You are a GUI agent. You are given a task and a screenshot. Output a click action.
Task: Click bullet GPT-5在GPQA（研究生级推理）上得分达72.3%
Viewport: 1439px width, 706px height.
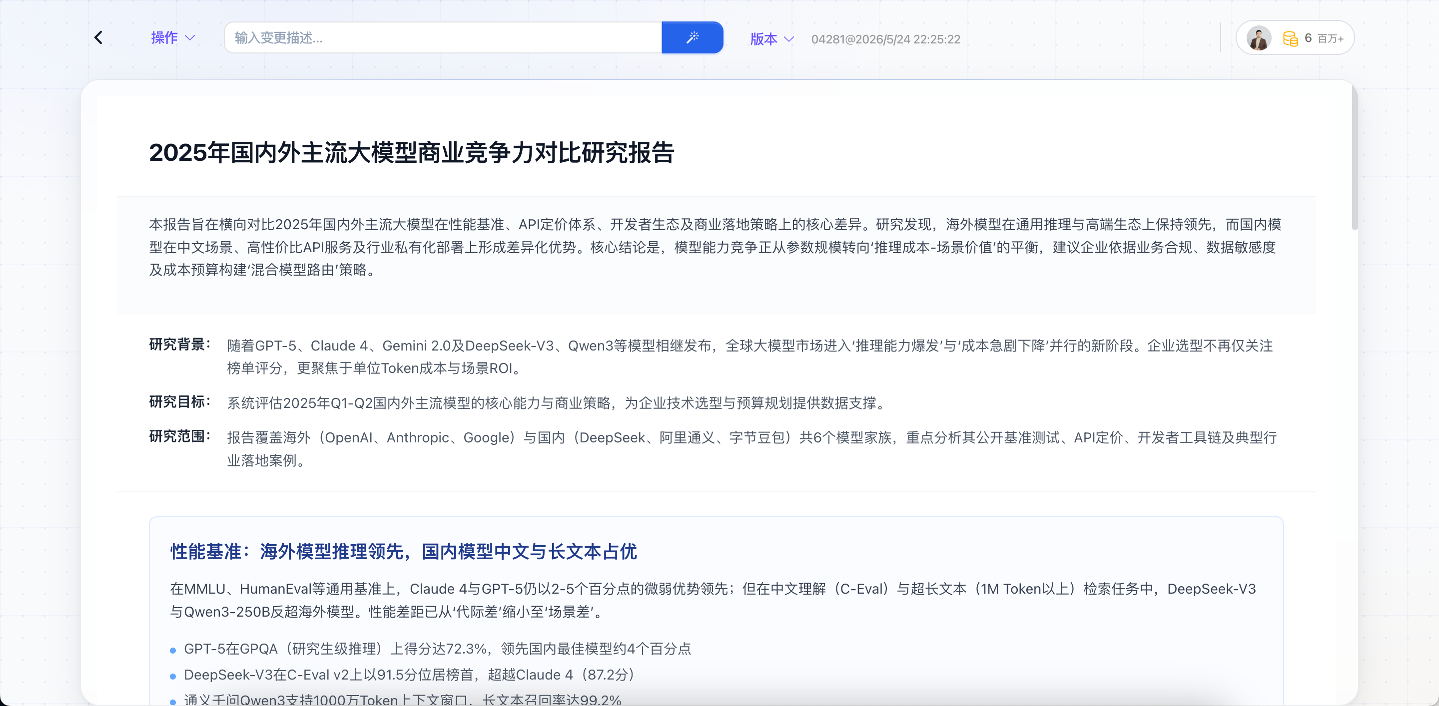(437, 649)
